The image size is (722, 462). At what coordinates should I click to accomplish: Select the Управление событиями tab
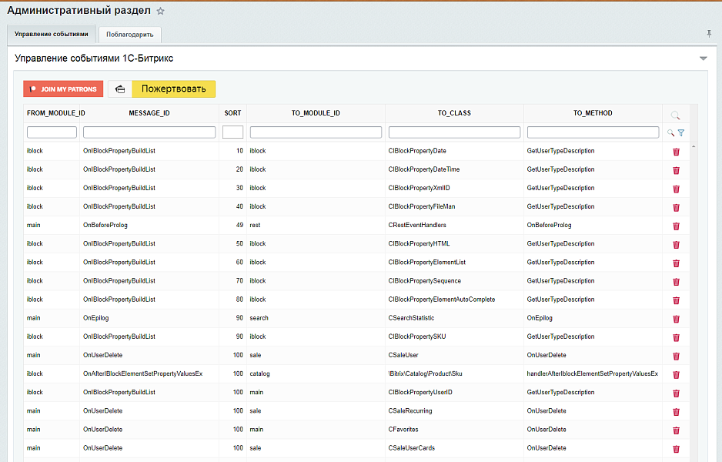pos(52,34)
